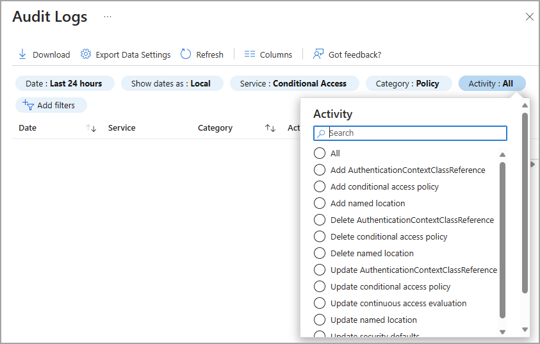
Task: Sort by the Category column arrows
Action: [x=270, y=128]
